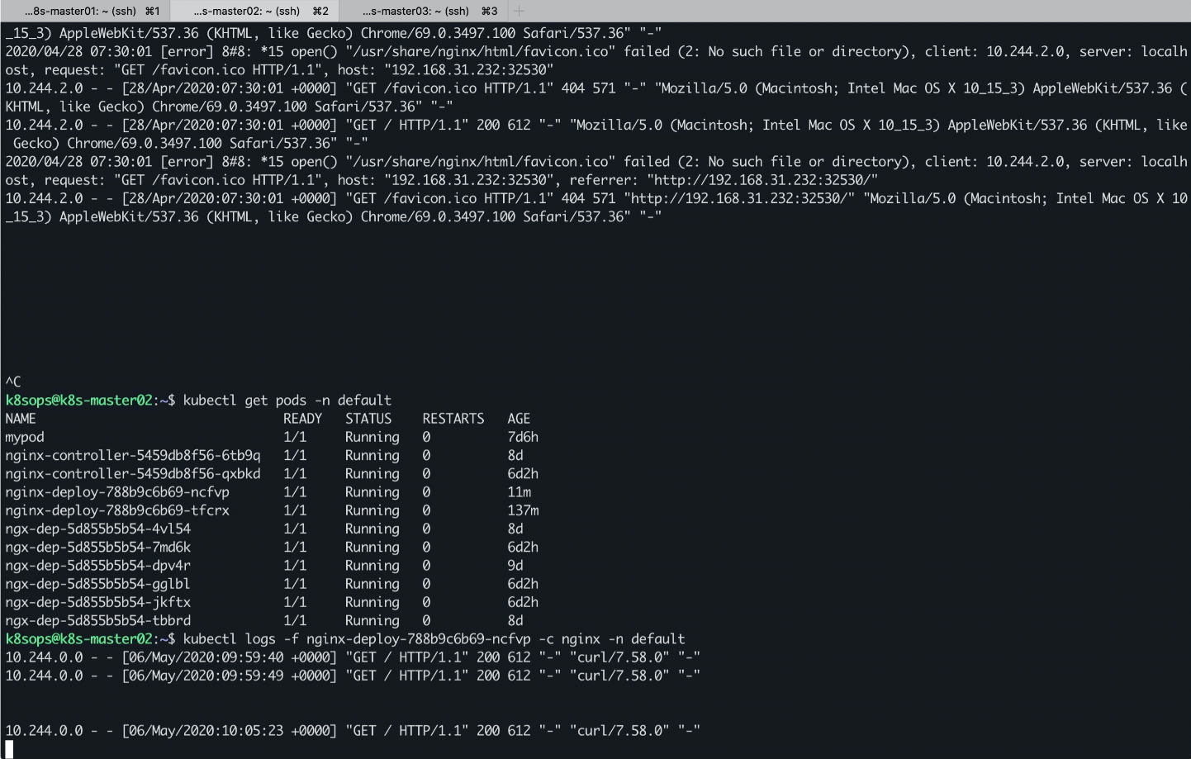Click the AGE column header
This screenshot has width=1191, height=759.
coord(519,419)
